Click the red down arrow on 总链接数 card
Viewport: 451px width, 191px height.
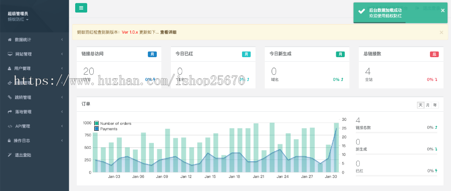(436, 79)
